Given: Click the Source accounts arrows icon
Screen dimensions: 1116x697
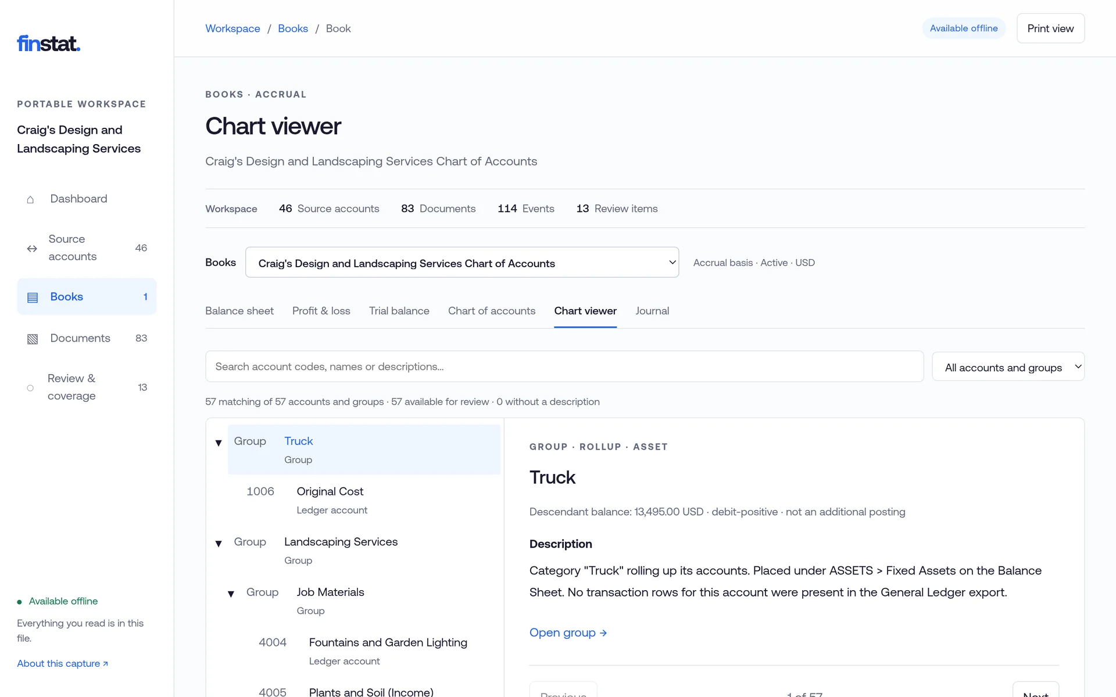Looking at the screenshot, I should tap(32, 249).
